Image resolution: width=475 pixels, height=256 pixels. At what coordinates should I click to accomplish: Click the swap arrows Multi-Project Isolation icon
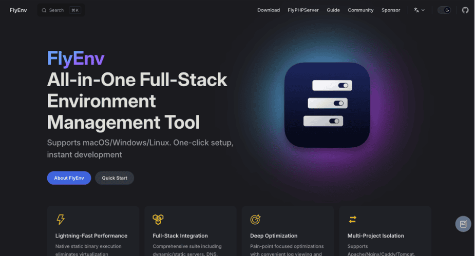coord(353,220)
